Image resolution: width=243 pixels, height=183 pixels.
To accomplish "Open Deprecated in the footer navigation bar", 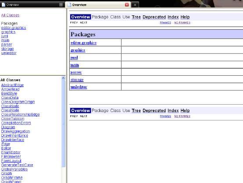I will pyautogui.click(x=154, y=110).
